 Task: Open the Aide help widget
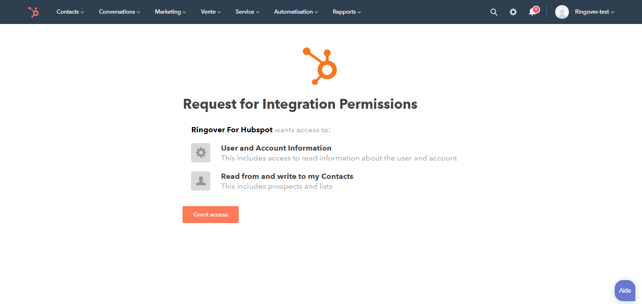click(x=625, y=290)
